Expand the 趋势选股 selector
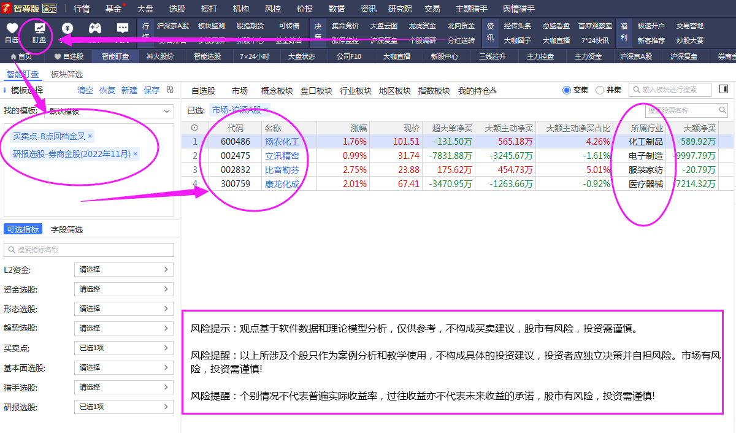736x433 pixels. click(x=124, y=328)
